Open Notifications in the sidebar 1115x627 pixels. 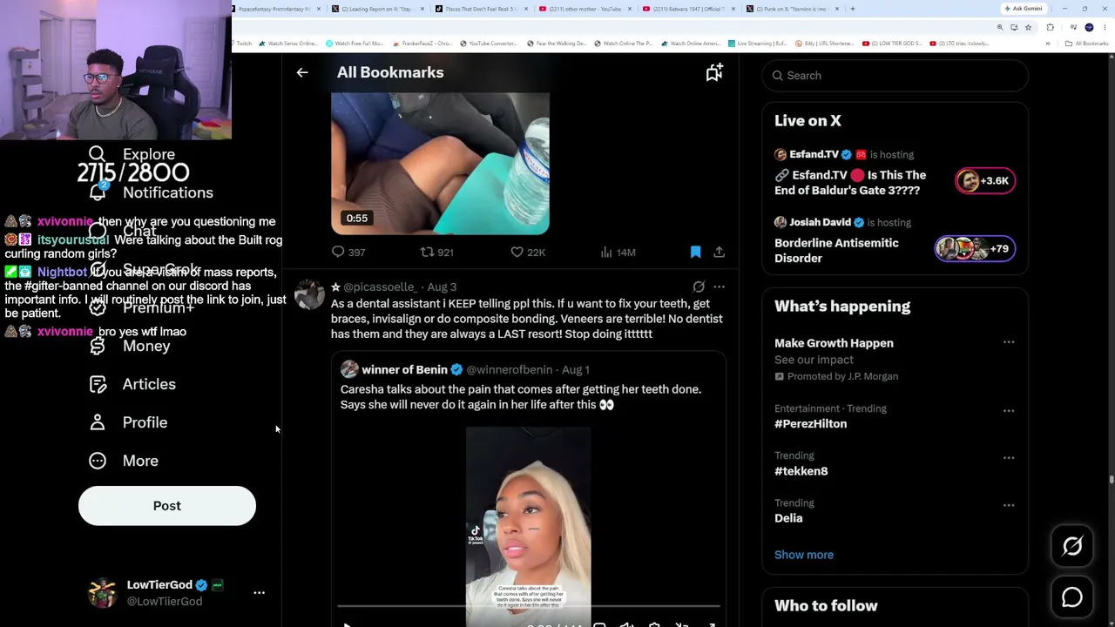151,192
